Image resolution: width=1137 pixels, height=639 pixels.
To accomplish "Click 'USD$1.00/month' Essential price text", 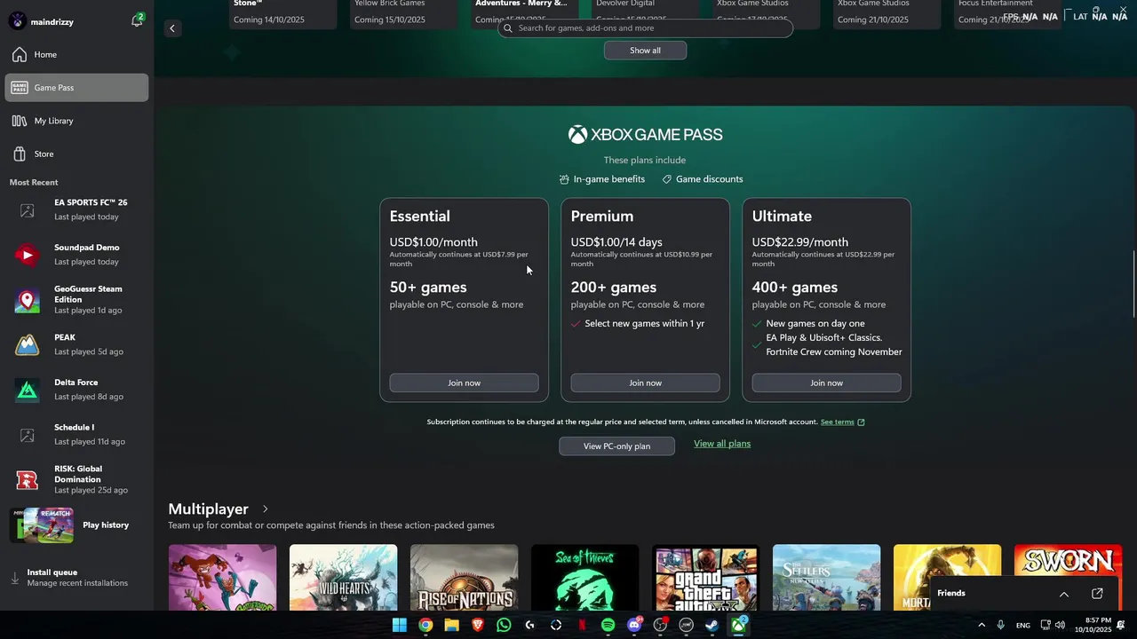I will 433,242.
